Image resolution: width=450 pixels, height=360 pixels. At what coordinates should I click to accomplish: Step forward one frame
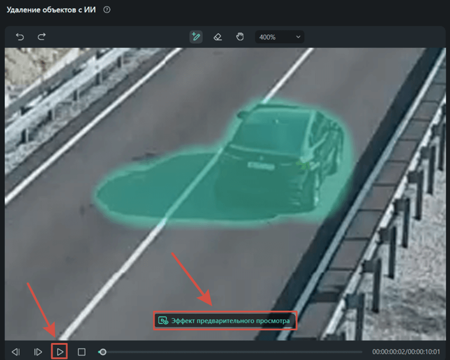[37, 352]
